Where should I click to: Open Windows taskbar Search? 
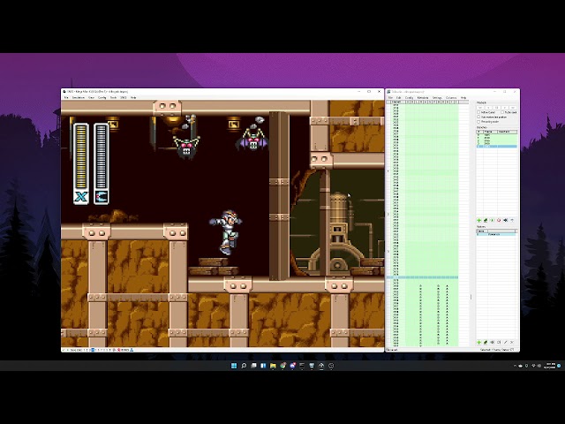pyautogui.click(x=244, y=366)
